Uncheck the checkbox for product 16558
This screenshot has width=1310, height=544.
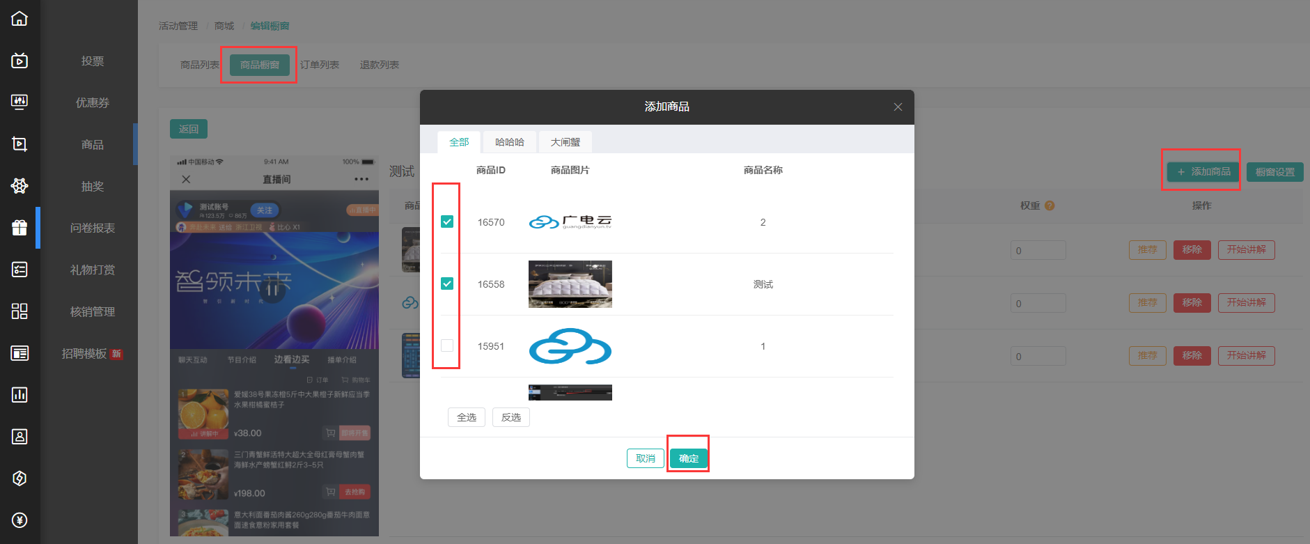point(447,283)
